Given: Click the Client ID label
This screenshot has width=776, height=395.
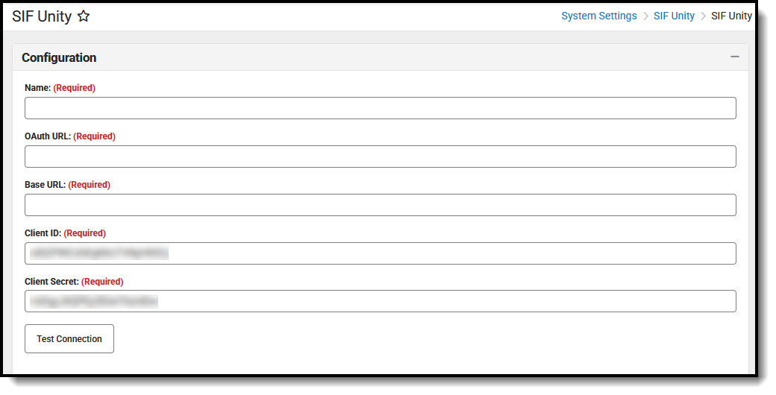Looking at the screenshot, I should coord(43,233).
